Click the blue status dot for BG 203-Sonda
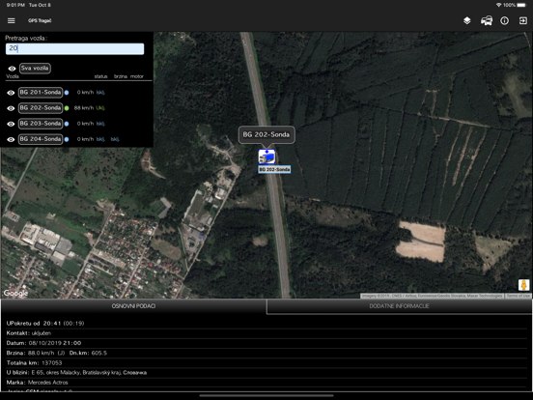 67,124
